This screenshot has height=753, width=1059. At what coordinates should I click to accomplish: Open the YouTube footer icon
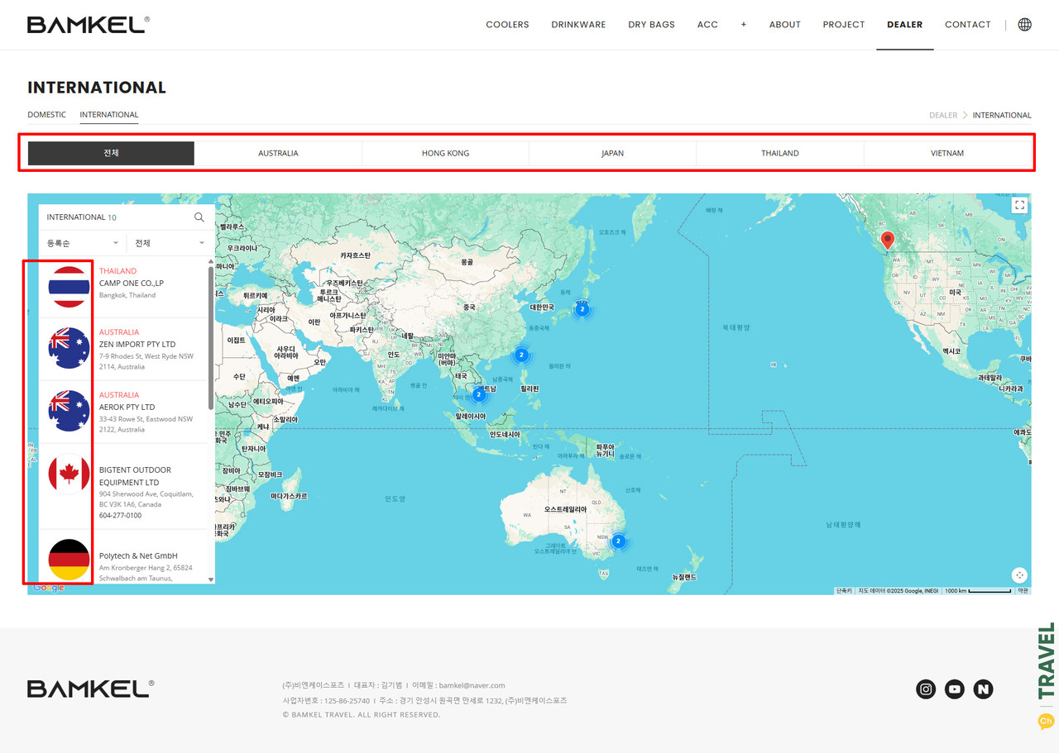955,689
